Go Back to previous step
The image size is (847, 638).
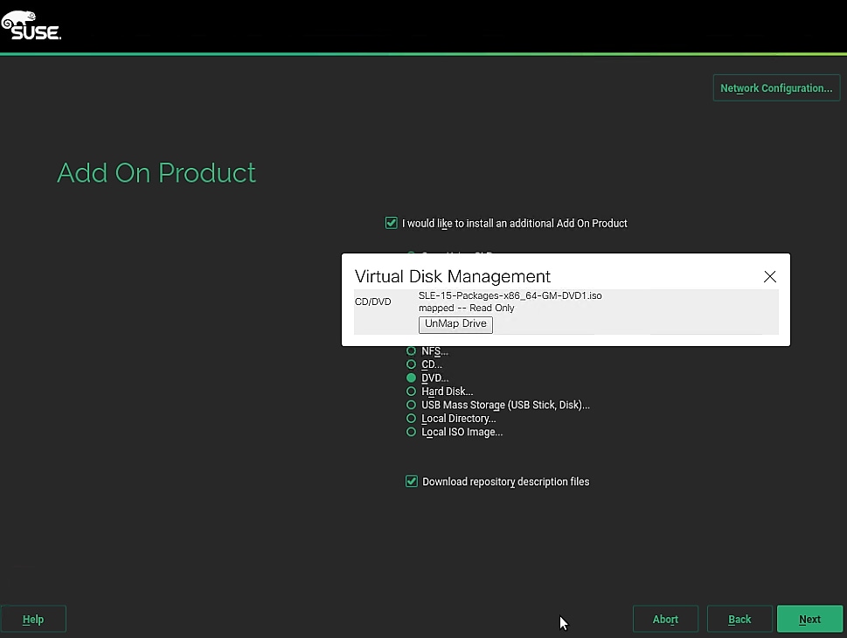pyautogui.click(x=739, y=619)
